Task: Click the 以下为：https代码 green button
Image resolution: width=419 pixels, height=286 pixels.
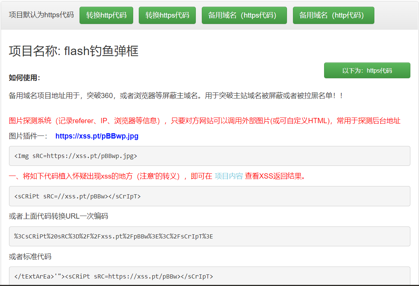Action: click(367, 70)
